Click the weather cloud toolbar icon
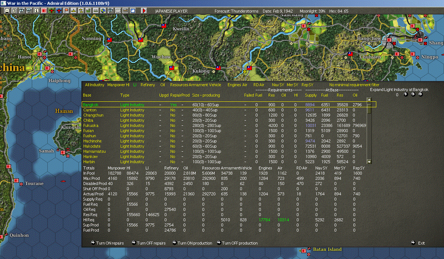Image resolution: width=444 pixels, height=259 pixels. (132, 11)
